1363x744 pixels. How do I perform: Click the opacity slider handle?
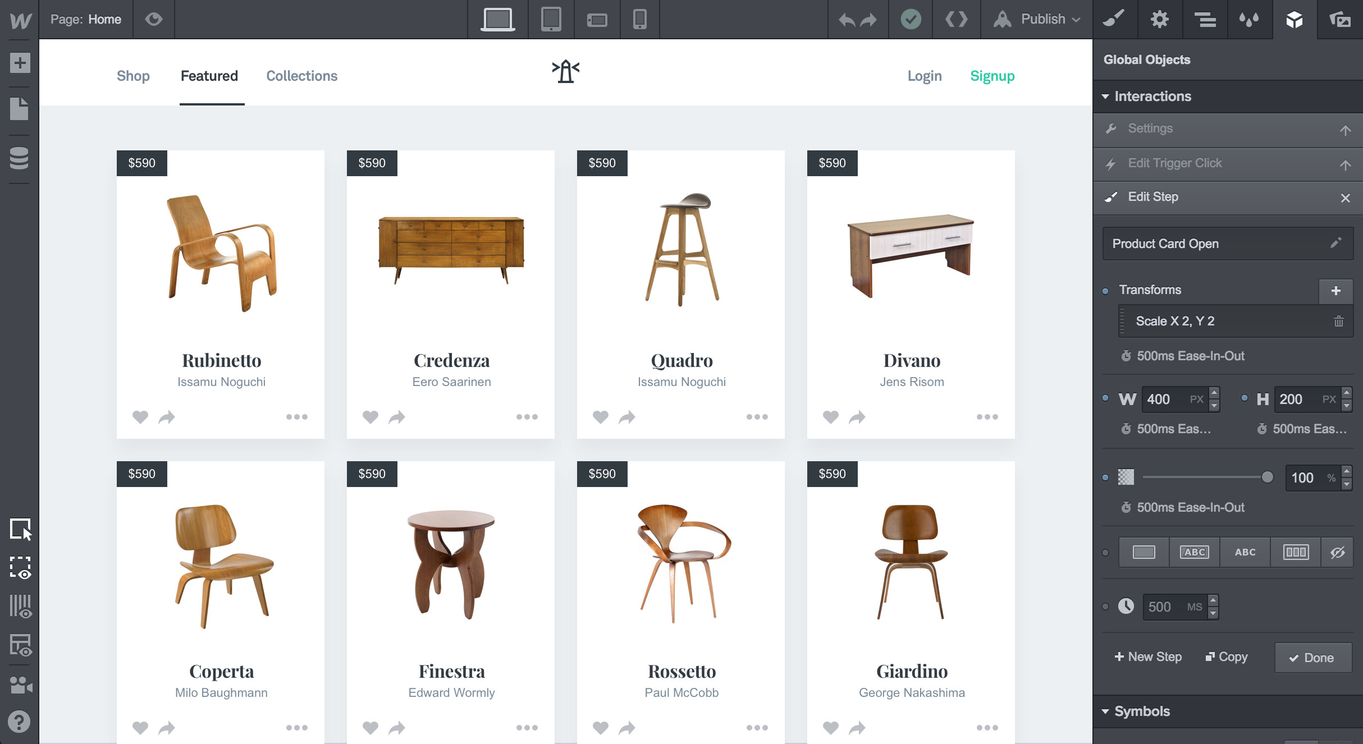pyautogui.click(x=1267, y=477)
